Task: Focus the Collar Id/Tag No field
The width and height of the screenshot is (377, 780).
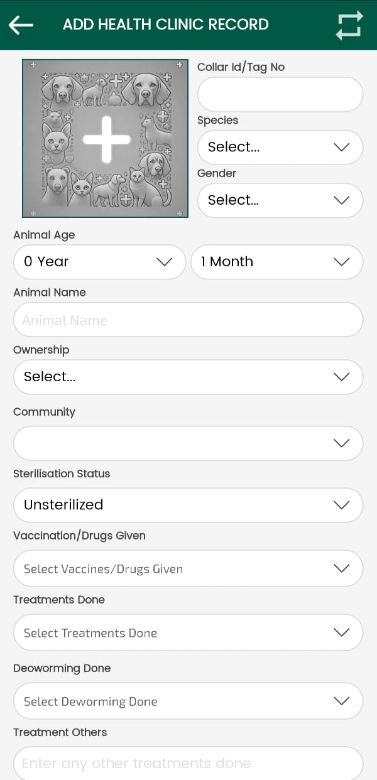Action: point(280,95)
